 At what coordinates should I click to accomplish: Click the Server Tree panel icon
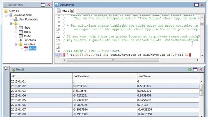[x=5, y=5]
